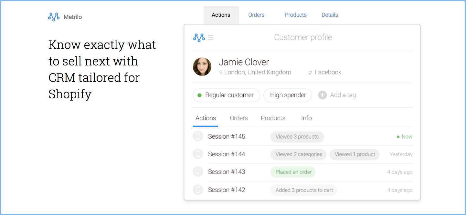Switch to the top Orders tab

tap(256, 15)
